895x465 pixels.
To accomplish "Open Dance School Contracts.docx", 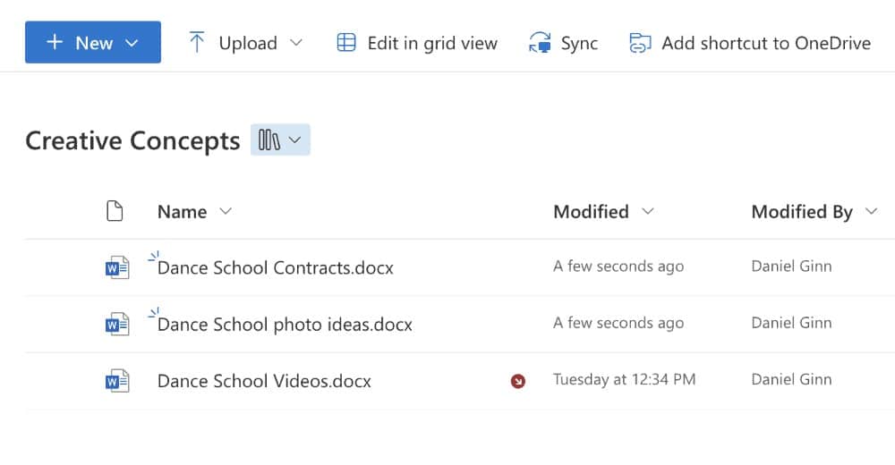I will point(275,267).
